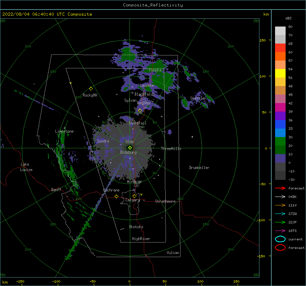Image resolution: width=306 pixels, height=286 pixels.
Task: Click the Sylvan label
Action: click(130, 100)
